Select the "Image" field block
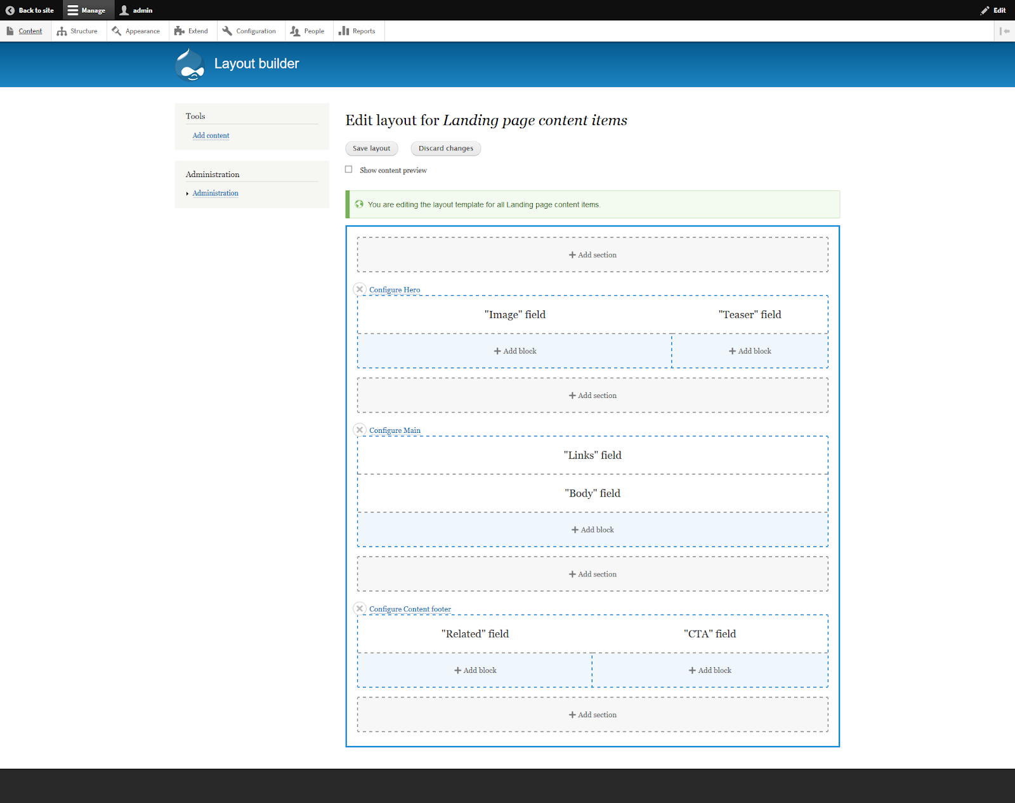 (514, 314)
